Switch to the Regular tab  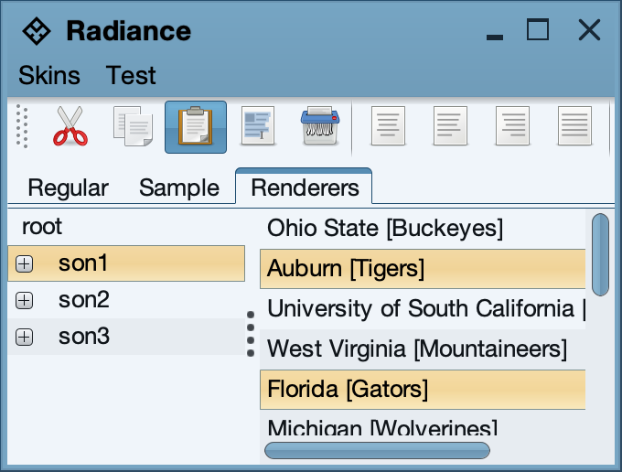point(68,188)
